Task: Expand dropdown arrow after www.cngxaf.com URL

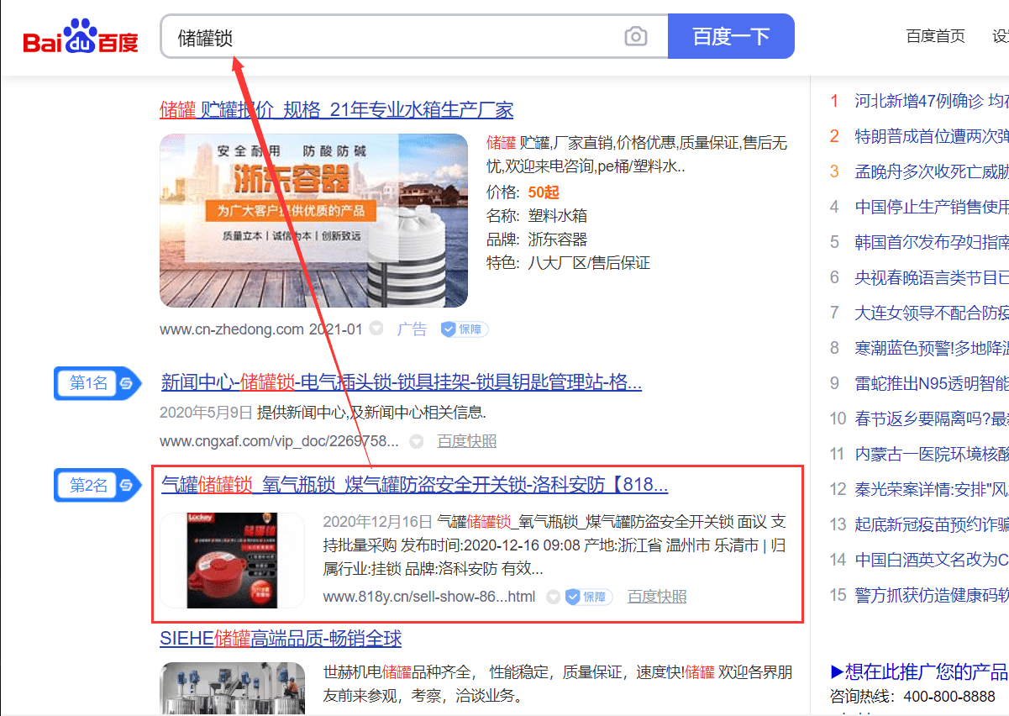Action: pyautogui.click(x=417, y=441)
